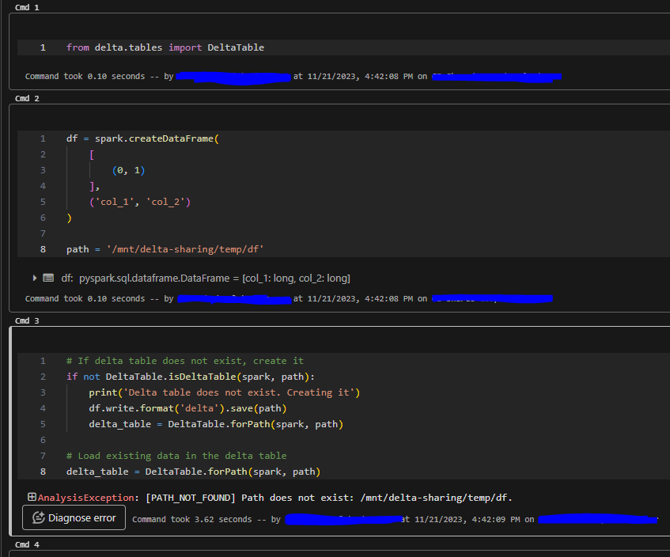670x557 pixels.
Task: Click the 'Load existing data' comment line
Action: click(176, 456)
